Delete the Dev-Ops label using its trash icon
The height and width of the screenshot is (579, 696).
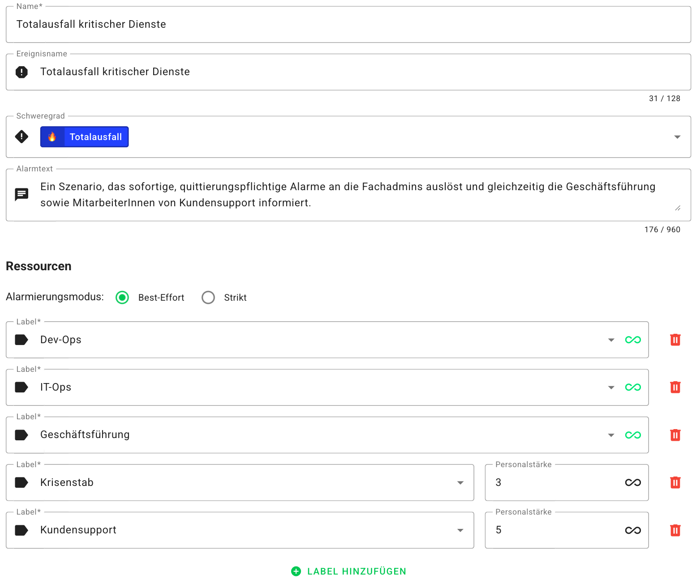tap(675, 340)
